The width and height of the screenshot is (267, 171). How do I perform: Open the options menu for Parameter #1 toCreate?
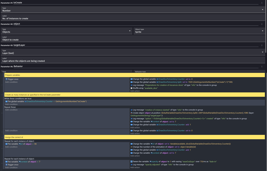(262, 3)
